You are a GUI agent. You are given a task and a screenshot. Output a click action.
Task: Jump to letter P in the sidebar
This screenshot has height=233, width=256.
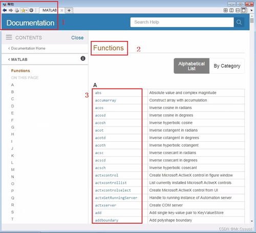[12, 191]
